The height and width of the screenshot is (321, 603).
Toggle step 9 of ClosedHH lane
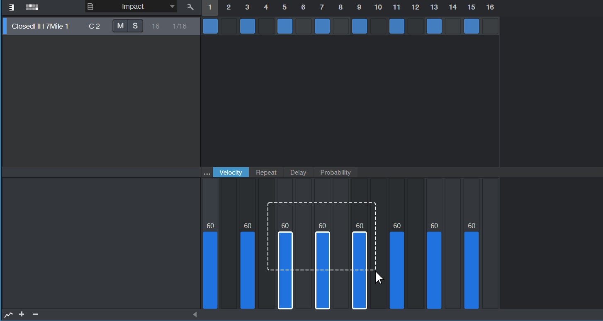click(360, 26)
